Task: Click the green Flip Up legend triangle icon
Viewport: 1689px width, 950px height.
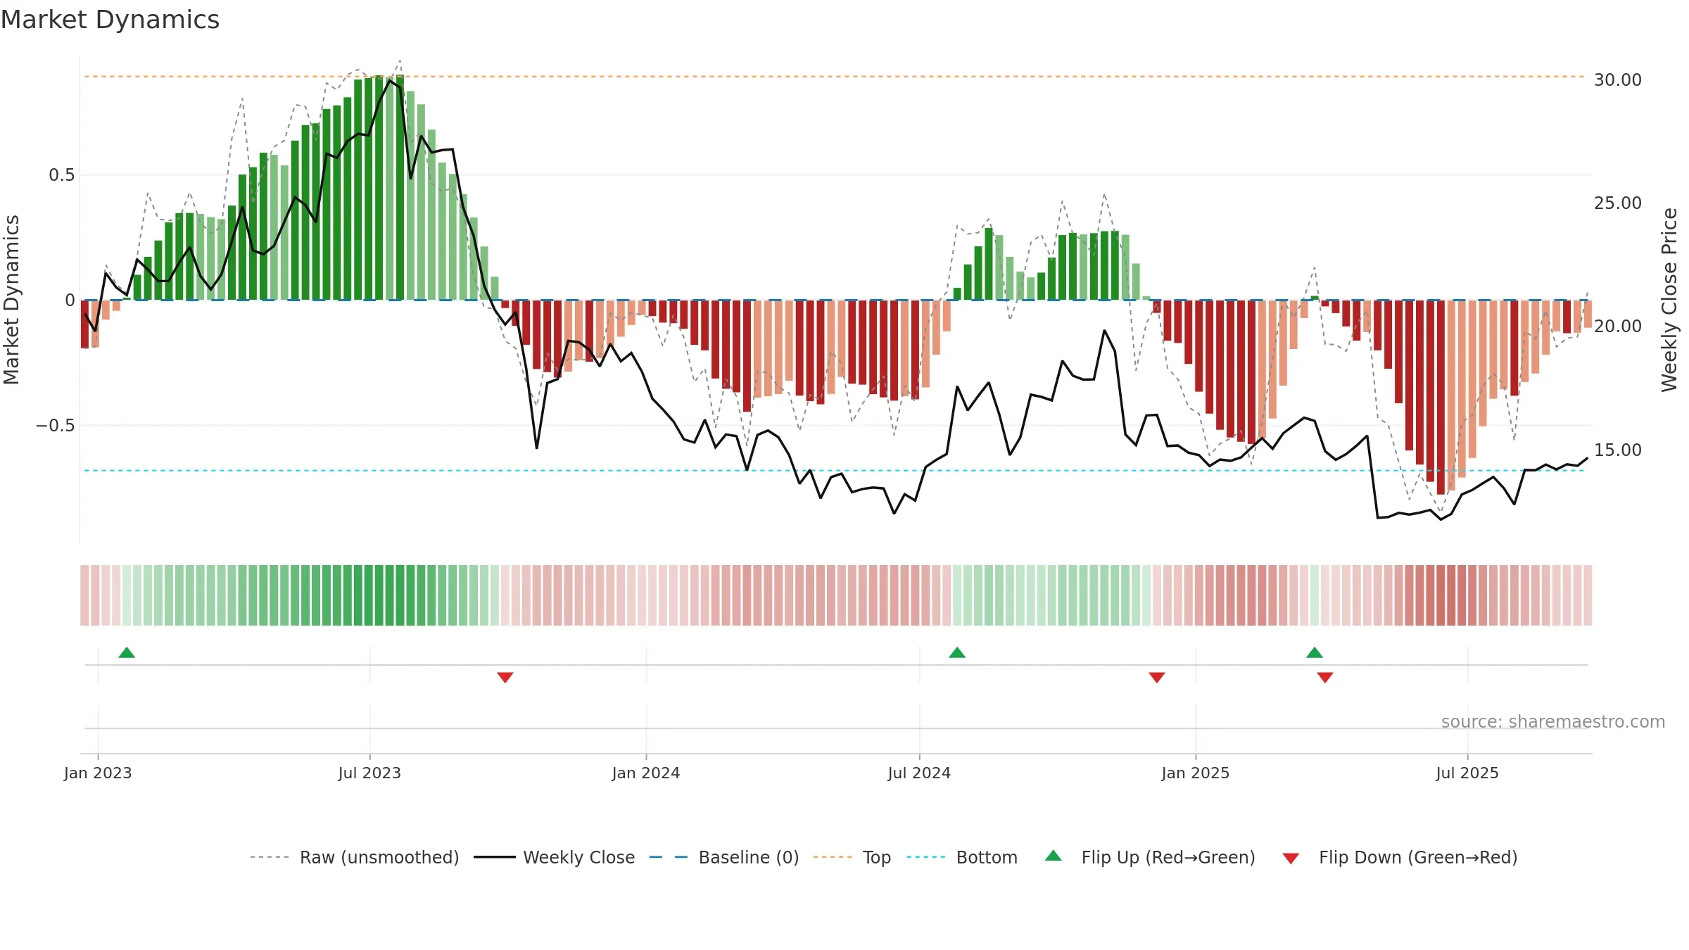Action: [1054, 856]
